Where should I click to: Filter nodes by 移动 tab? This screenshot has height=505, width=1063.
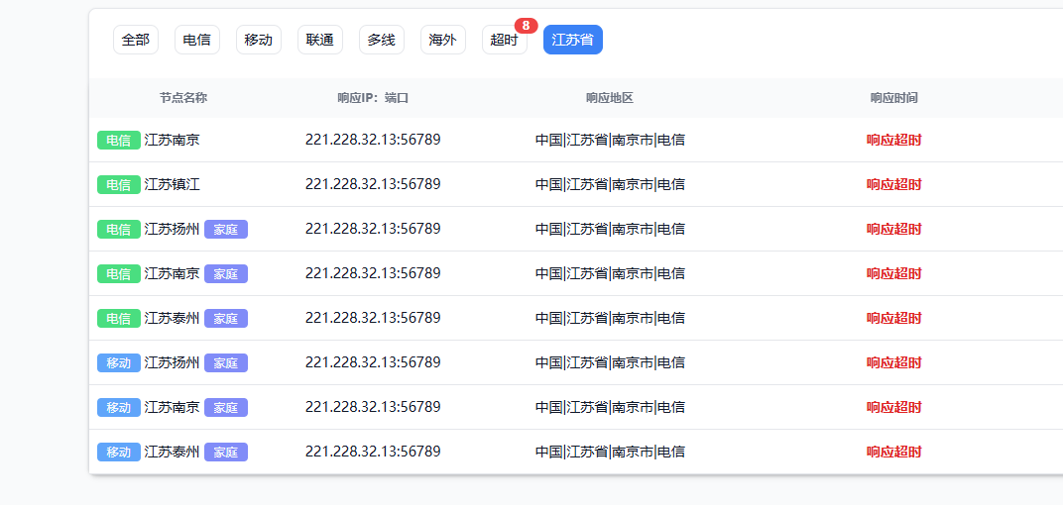tap(258, 40)
